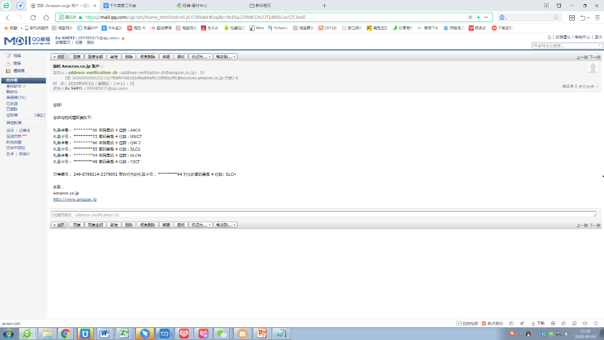Viewport: 604px width, 340px height.
Task: Open 草稿箱(26) drafts folder
Action: point(16,97)
